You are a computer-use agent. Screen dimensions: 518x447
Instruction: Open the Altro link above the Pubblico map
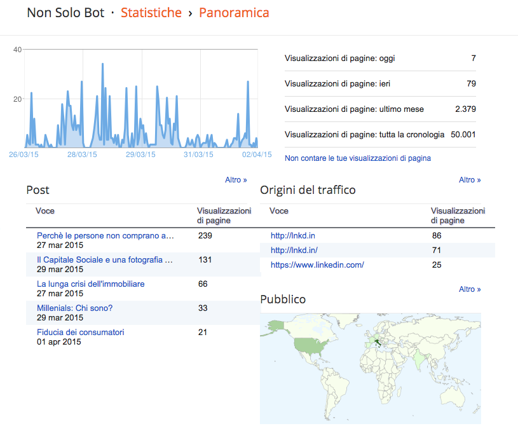click(470, 289)
